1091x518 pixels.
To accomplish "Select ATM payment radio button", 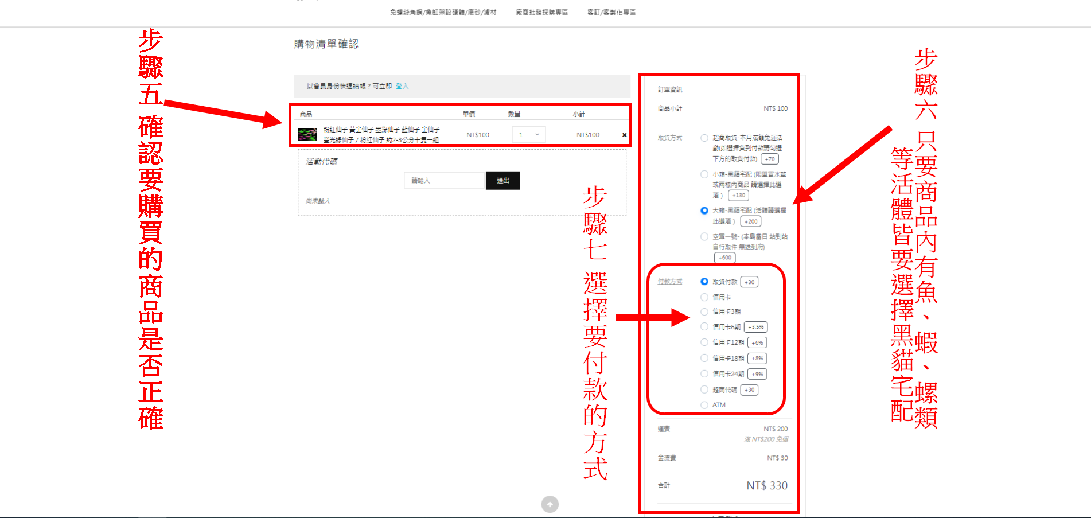I will (704, 405).
